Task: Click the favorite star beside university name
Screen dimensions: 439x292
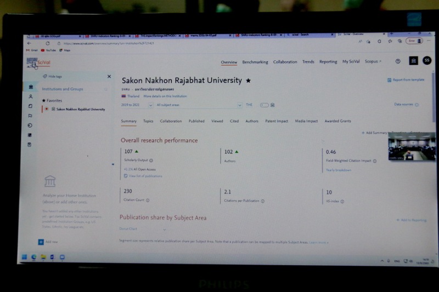Action: (x=248, y=81)
